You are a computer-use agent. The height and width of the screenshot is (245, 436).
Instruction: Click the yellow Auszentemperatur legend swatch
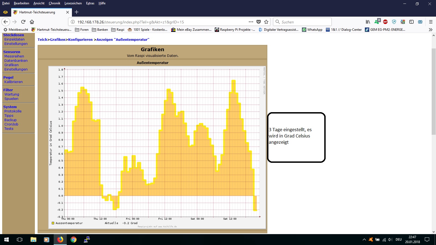(x=53, y=223)
